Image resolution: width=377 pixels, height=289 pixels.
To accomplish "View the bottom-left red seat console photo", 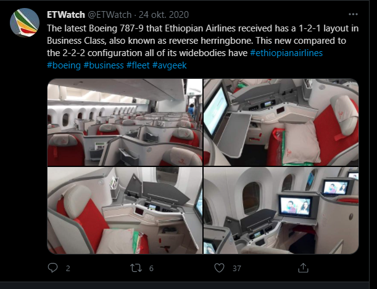I will (125, 211).
